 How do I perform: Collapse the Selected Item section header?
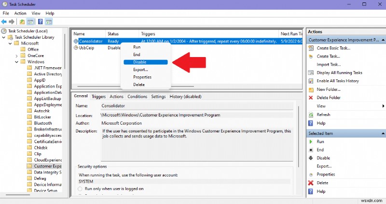point(383,133)
